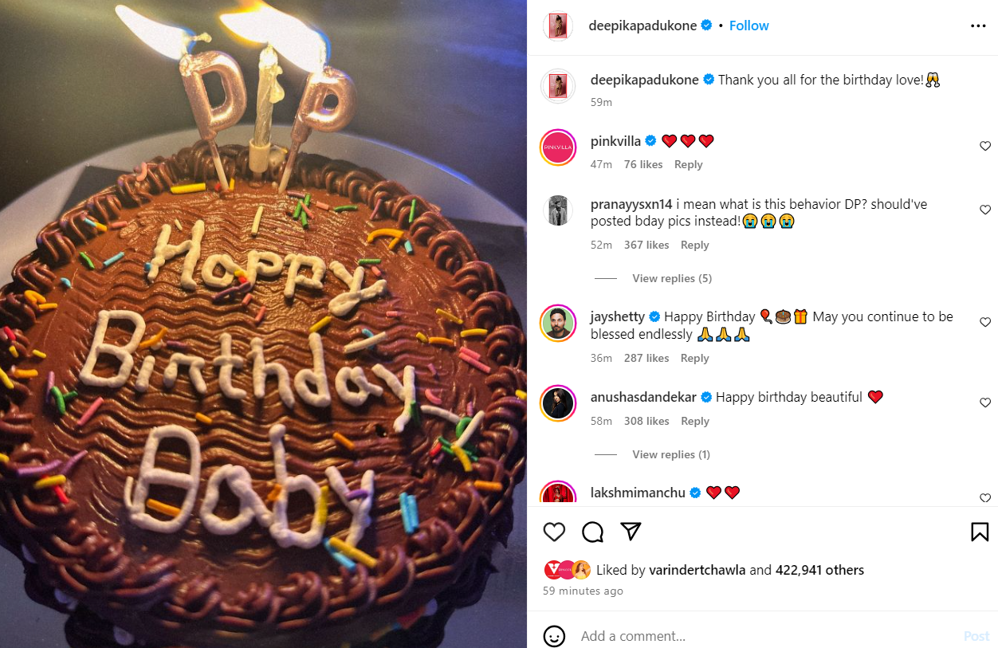Open the birthday cake photo
The image size is (998, 648).
263,324
